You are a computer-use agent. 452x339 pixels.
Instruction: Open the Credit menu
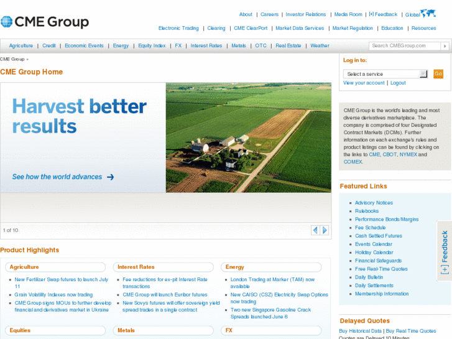click(49, 45)
